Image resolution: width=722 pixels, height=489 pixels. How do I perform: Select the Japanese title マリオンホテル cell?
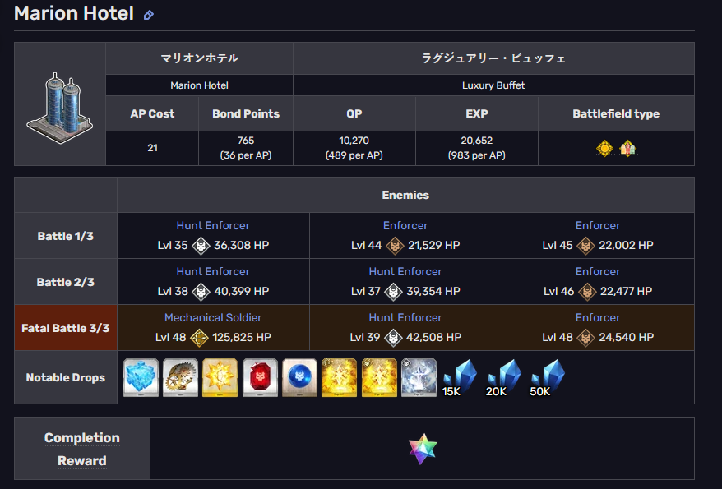(x=199, y=58)
